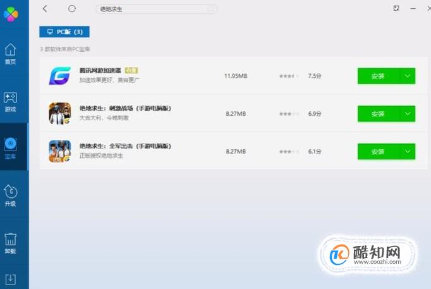Viewport: 431px width, 289px height.
Task: Click 正版授权绝地求生 description text
Action: 101,156
